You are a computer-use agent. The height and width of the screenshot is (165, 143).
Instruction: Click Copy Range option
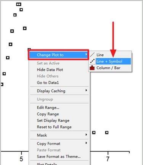click(48, 114)
